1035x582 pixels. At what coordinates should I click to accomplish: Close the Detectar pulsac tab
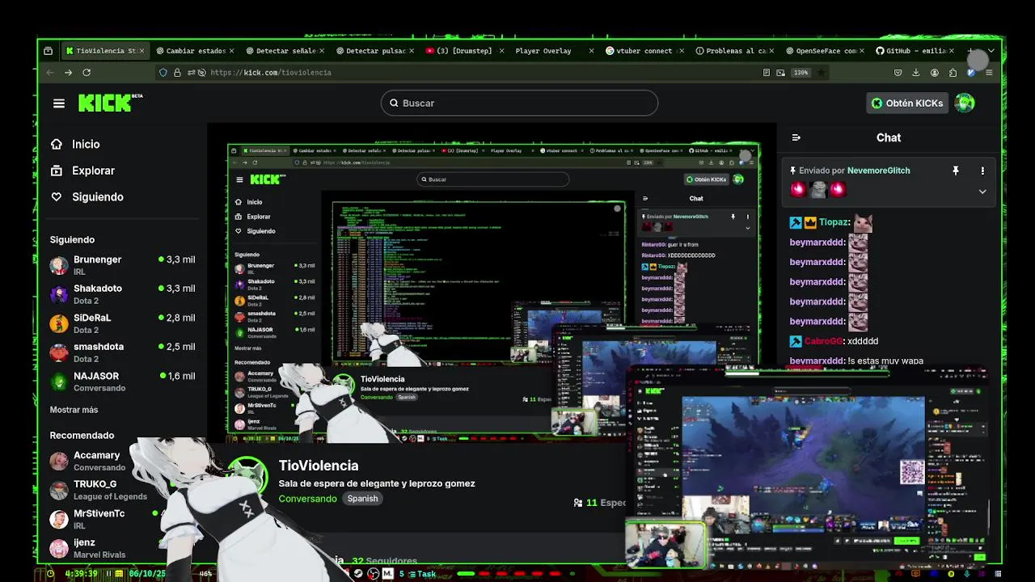pyautogui.click(x=411, y=51)
